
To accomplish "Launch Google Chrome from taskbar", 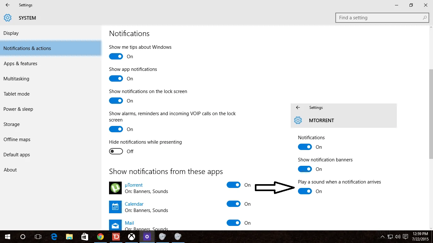I will [x=100, y=237].
